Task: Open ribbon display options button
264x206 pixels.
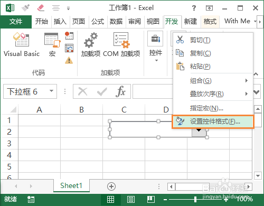Action: tap(209, 8)
